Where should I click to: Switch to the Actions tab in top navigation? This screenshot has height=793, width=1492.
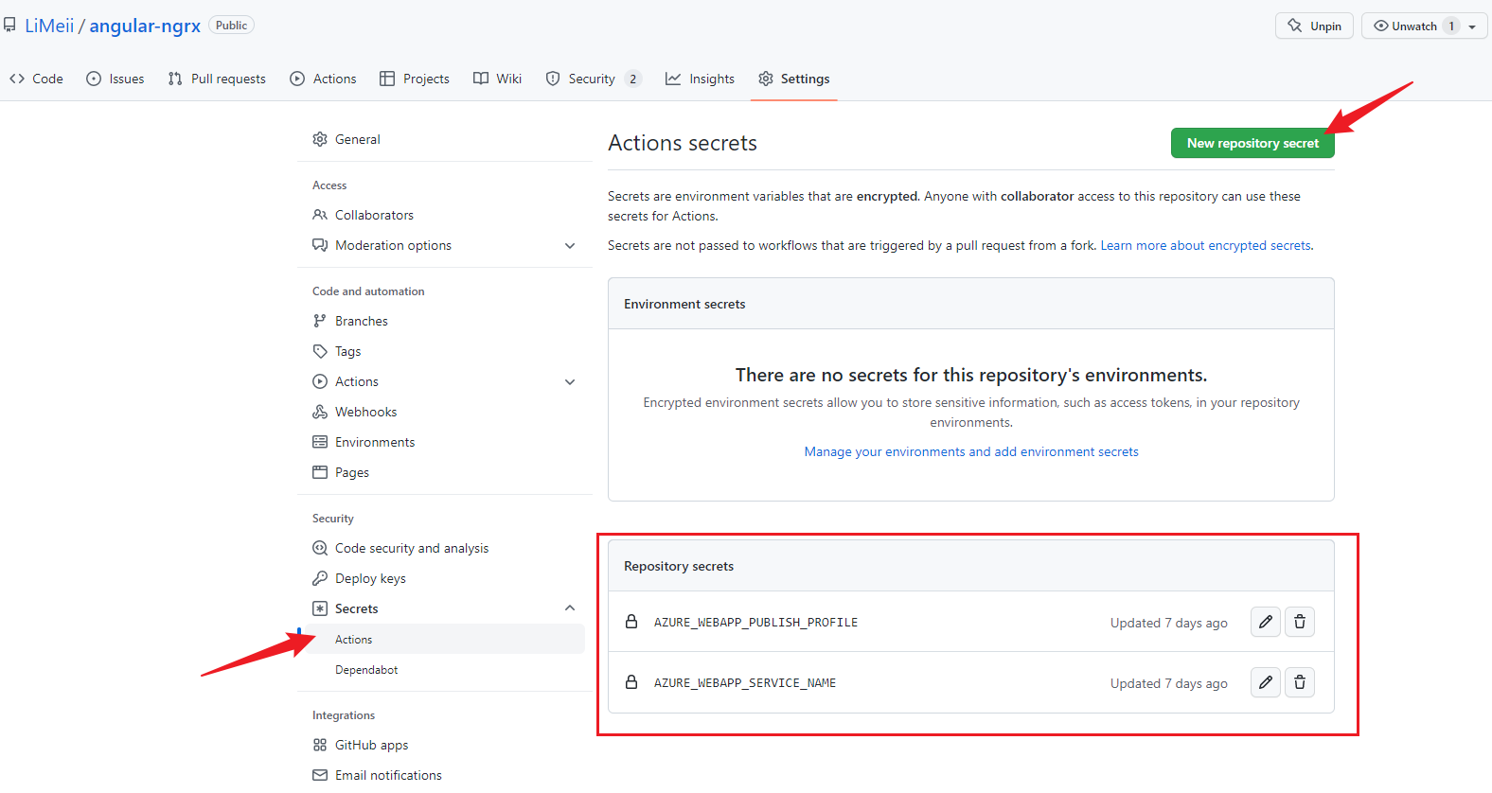point(323,79)
